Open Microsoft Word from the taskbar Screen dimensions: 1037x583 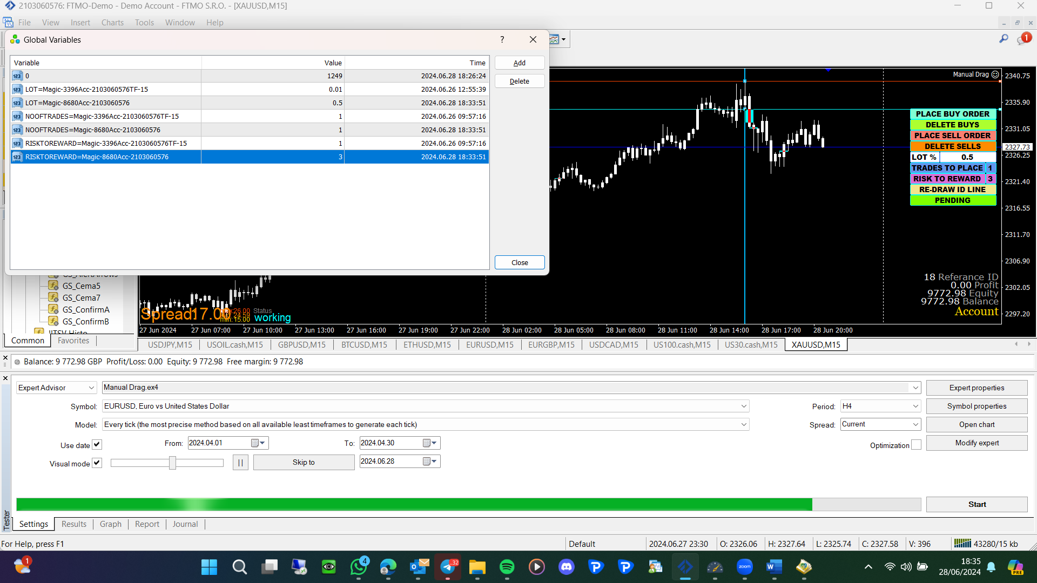pos(774,567)
